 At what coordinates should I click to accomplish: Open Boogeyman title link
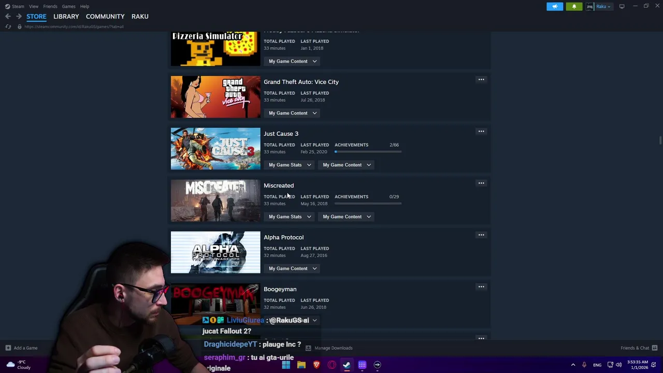[280, 289]
